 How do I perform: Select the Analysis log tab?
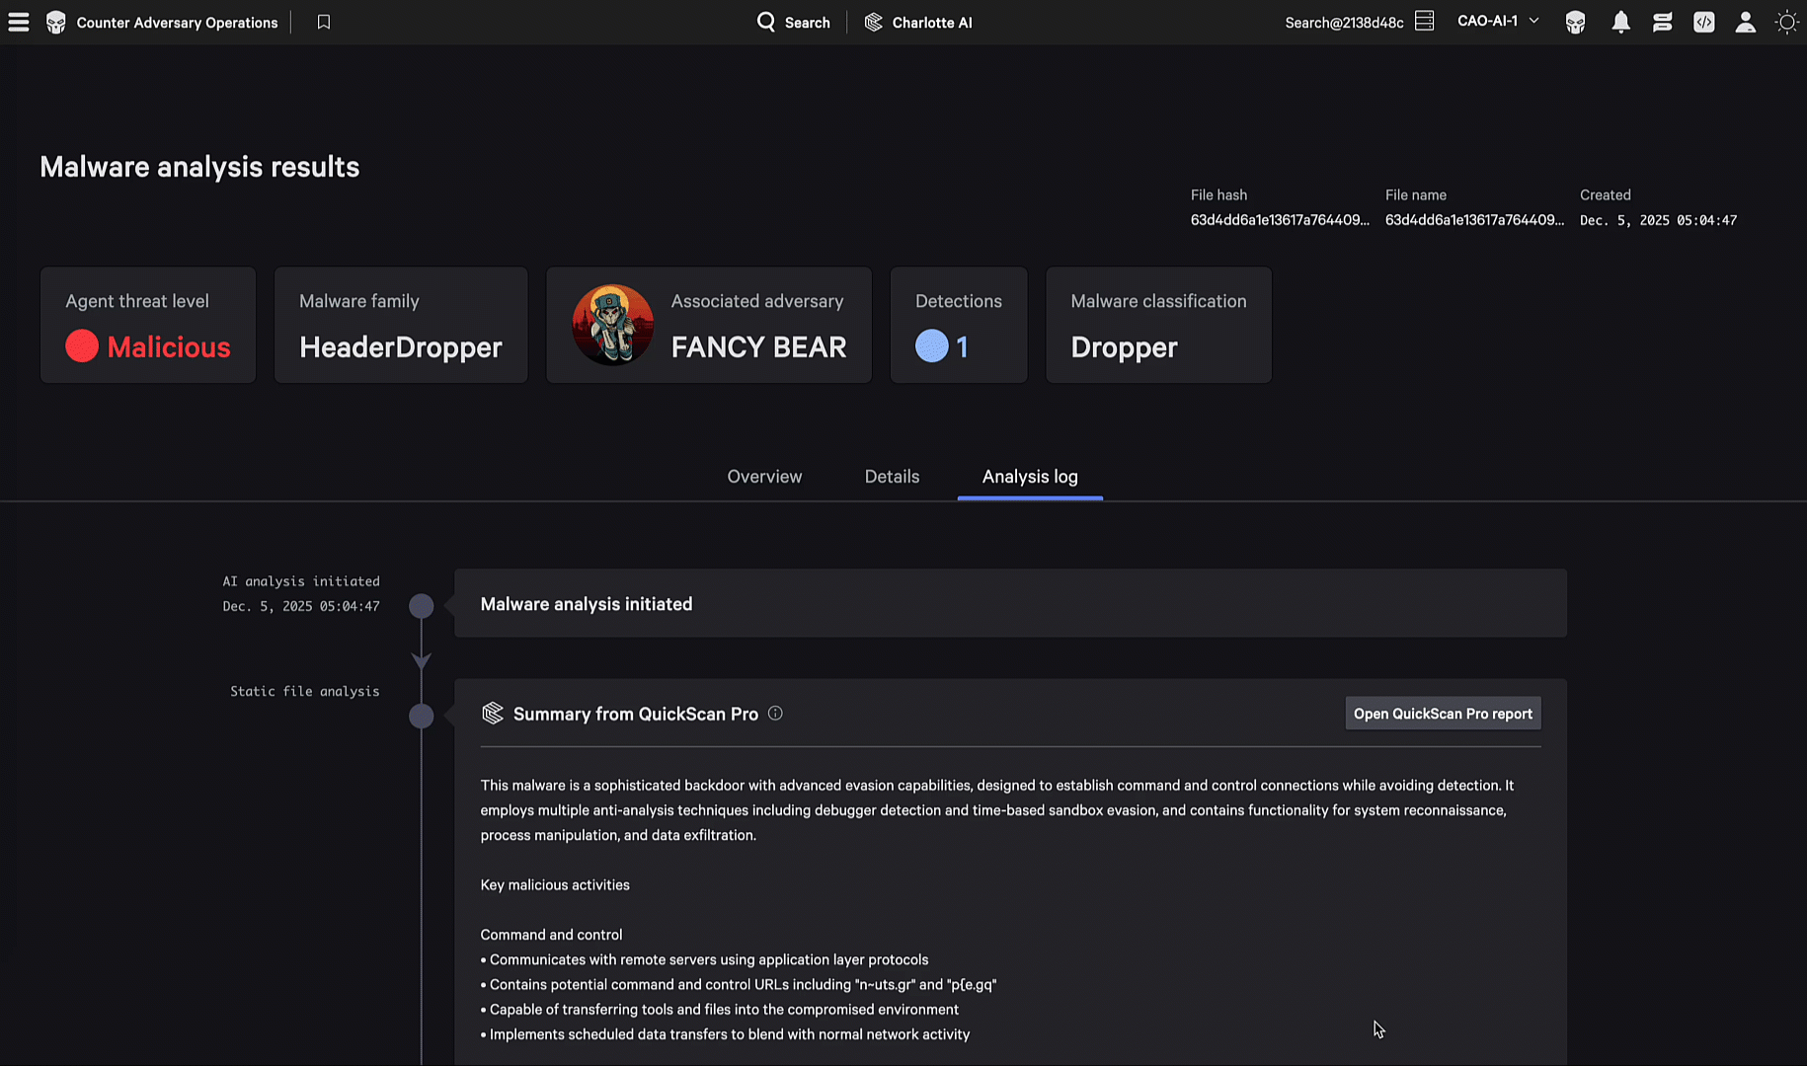pos(1030,477)
